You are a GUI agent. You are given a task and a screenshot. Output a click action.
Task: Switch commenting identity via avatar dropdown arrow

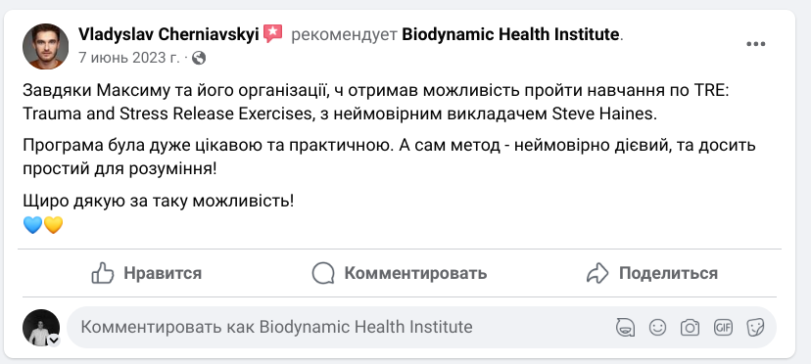(x=54, y=341)
